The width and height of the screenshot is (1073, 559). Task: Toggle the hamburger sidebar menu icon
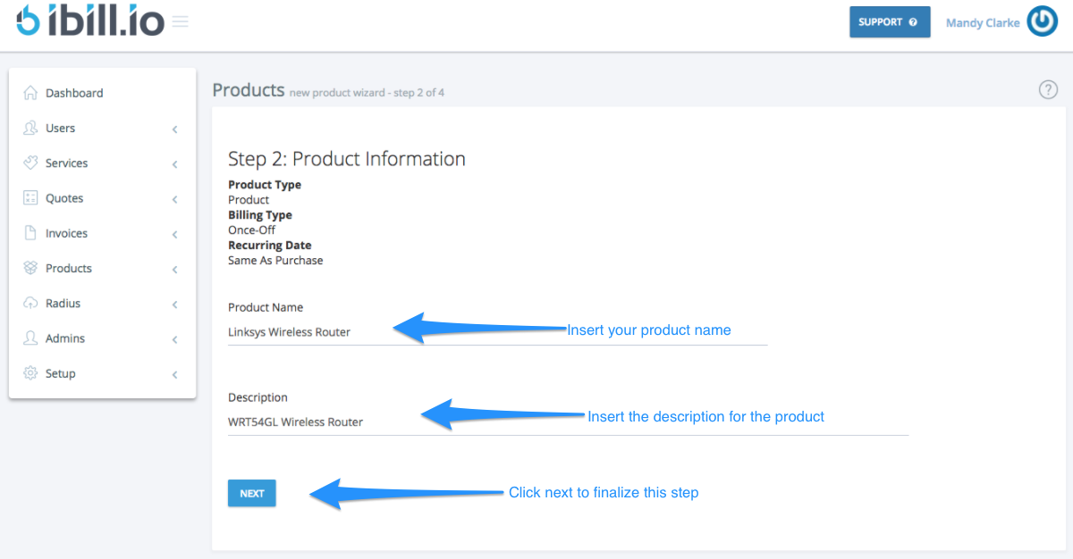pos(181,21)
